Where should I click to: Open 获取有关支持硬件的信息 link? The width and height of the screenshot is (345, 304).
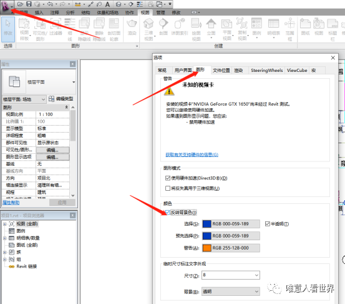coord(192,155)
